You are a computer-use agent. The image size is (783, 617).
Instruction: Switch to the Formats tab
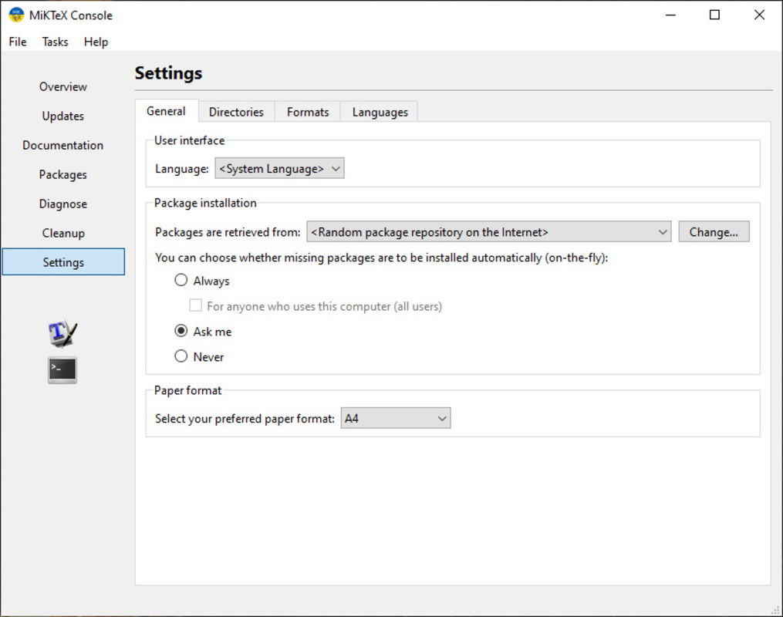(x=308, y=113)
